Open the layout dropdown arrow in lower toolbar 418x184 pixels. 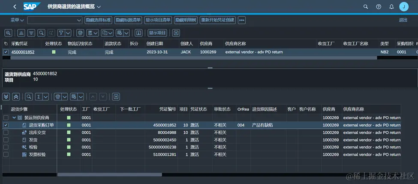81,97
